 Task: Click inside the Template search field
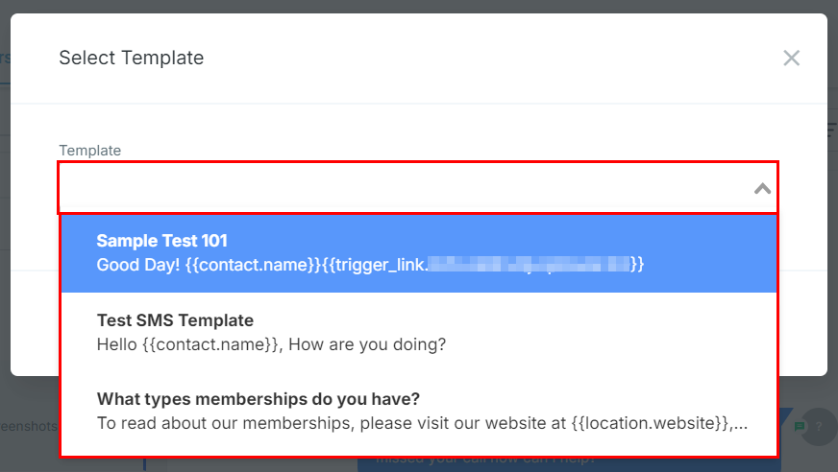tap(407, 188)
